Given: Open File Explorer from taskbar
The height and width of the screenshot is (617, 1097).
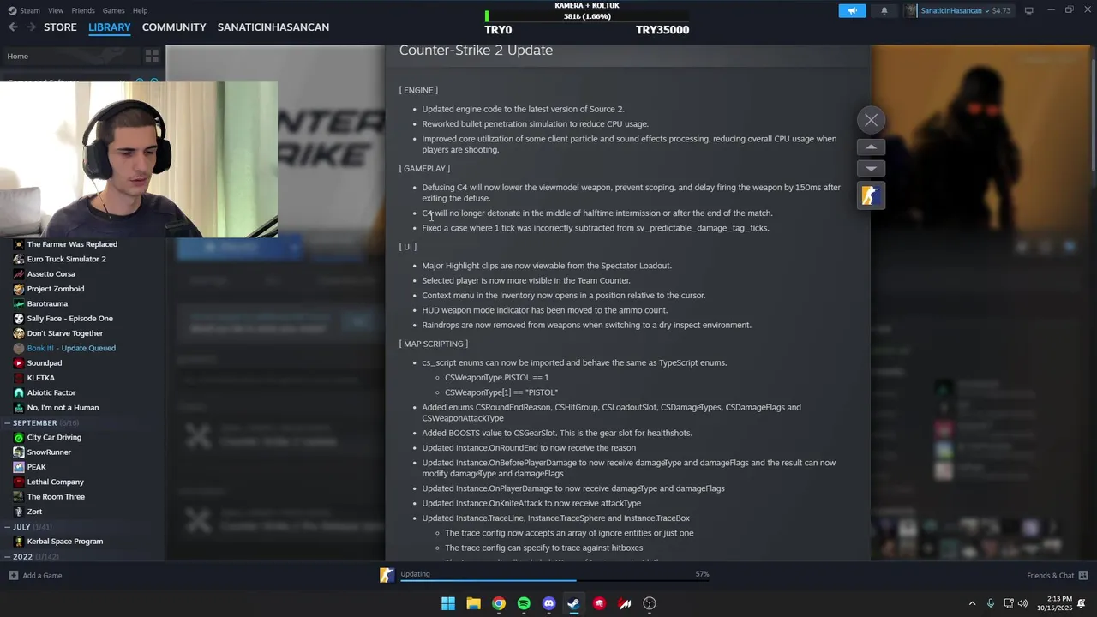Looking at the screenshot, I should [x=473, y=603].
